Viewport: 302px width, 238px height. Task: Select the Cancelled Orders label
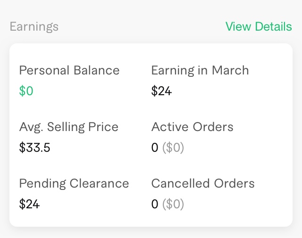tap(203, 183)
